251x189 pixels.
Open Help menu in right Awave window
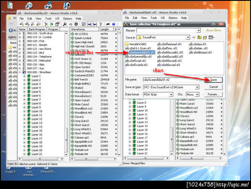tap(184, 18)
